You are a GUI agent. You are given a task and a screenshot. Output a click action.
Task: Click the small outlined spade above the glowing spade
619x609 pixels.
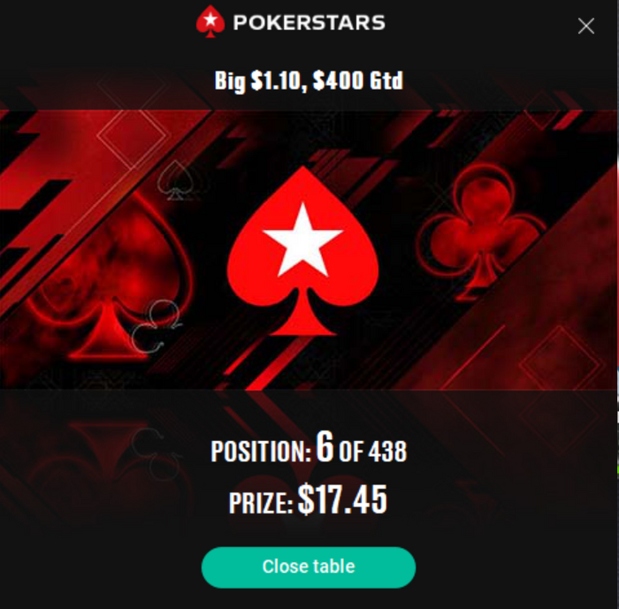coord(176,180)
